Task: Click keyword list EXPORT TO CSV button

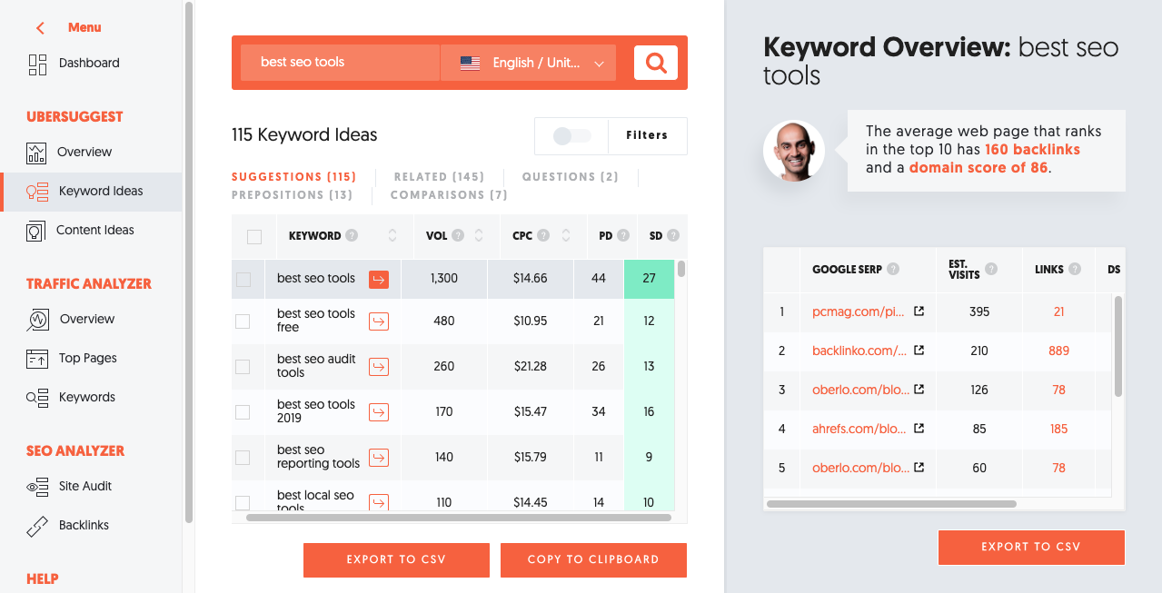Action: 396,560
